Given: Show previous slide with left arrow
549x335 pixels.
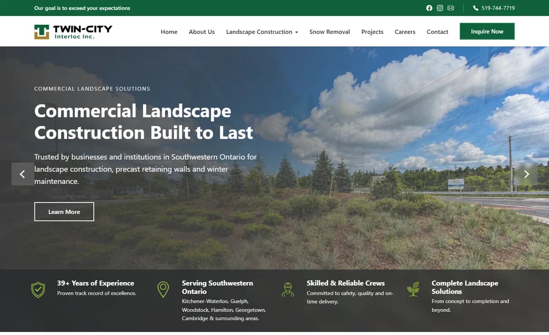Looking at the screenshot, I should [x=22, y=174].
